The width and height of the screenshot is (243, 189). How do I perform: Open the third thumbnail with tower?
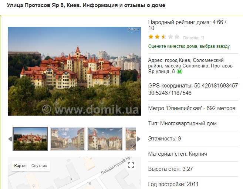pyautogui.click(x=105, y=139)
